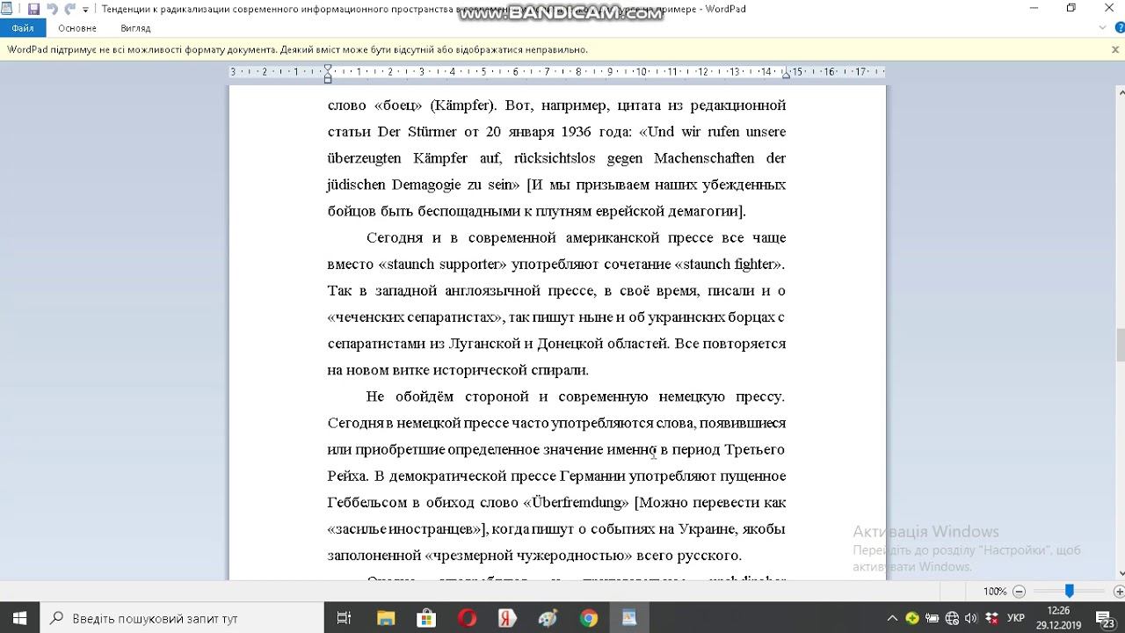Launch Yandex browser from the taskbar
1125x633 pixels.
pos(507,618)
